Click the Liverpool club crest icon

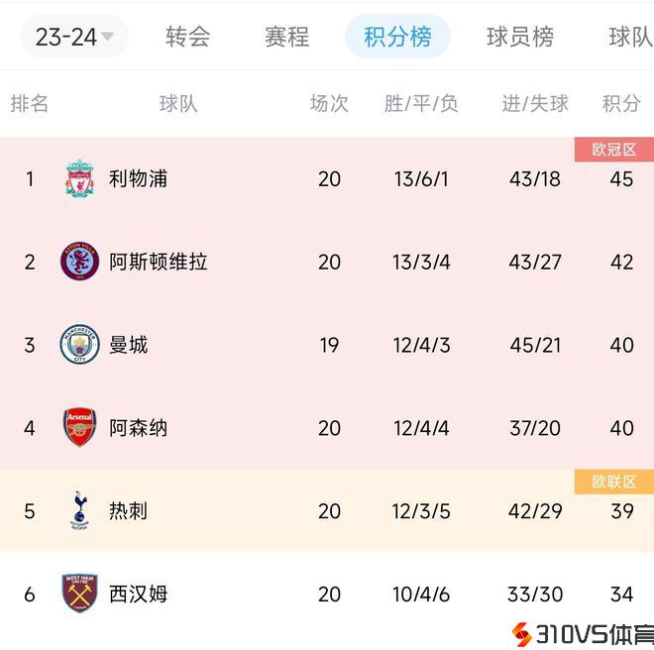(80, 179)
